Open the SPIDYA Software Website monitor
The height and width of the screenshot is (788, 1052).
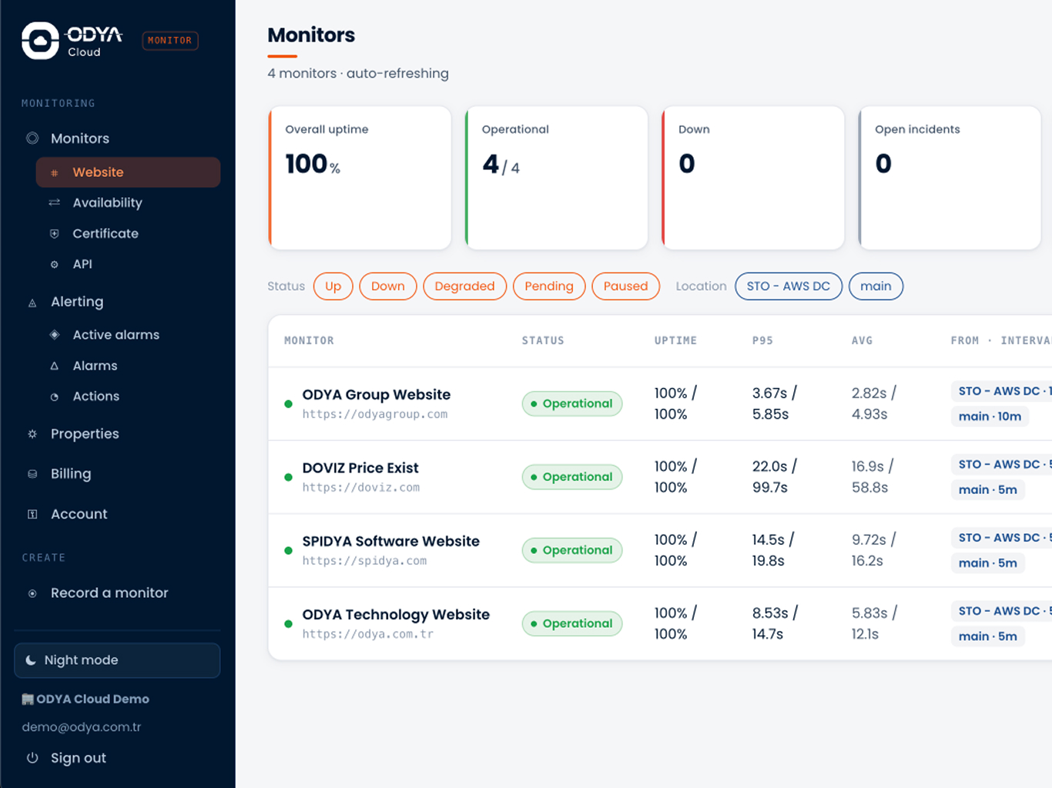click(391, 541)
